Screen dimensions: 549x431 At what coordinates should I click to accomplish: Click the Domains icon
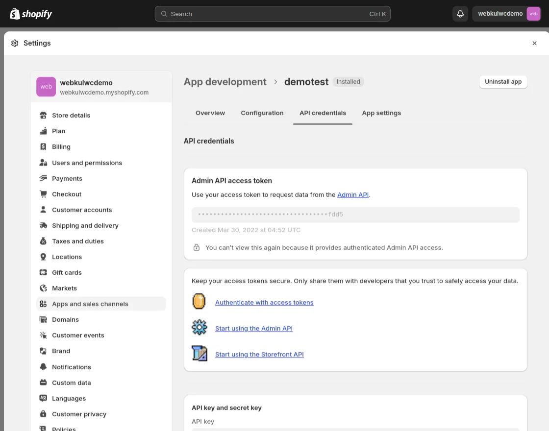pyautogui.click(x=43, y=319)
